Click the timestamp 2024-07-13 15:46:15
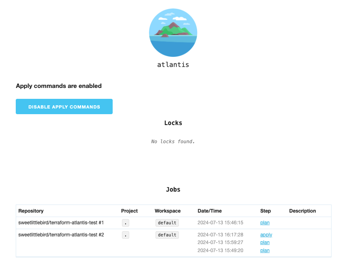The image size is (338, 261). coord(220,223)
